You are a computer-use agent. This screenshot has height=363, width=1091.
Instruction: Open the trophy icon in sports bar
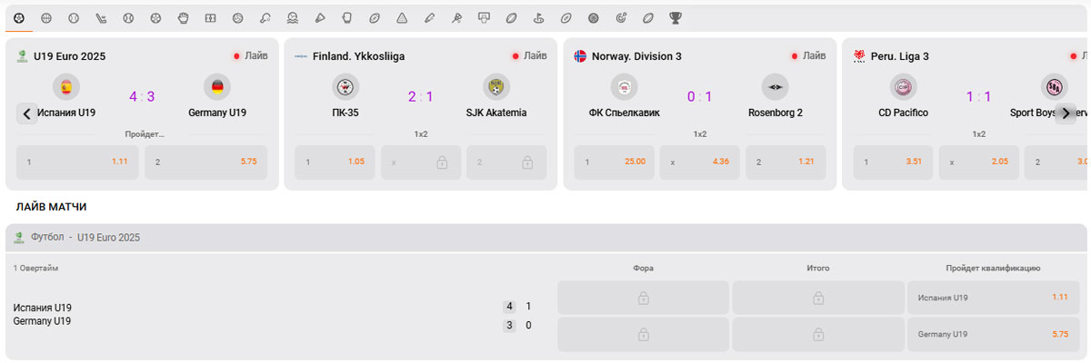pyautogui.click(x=675, y=18)
